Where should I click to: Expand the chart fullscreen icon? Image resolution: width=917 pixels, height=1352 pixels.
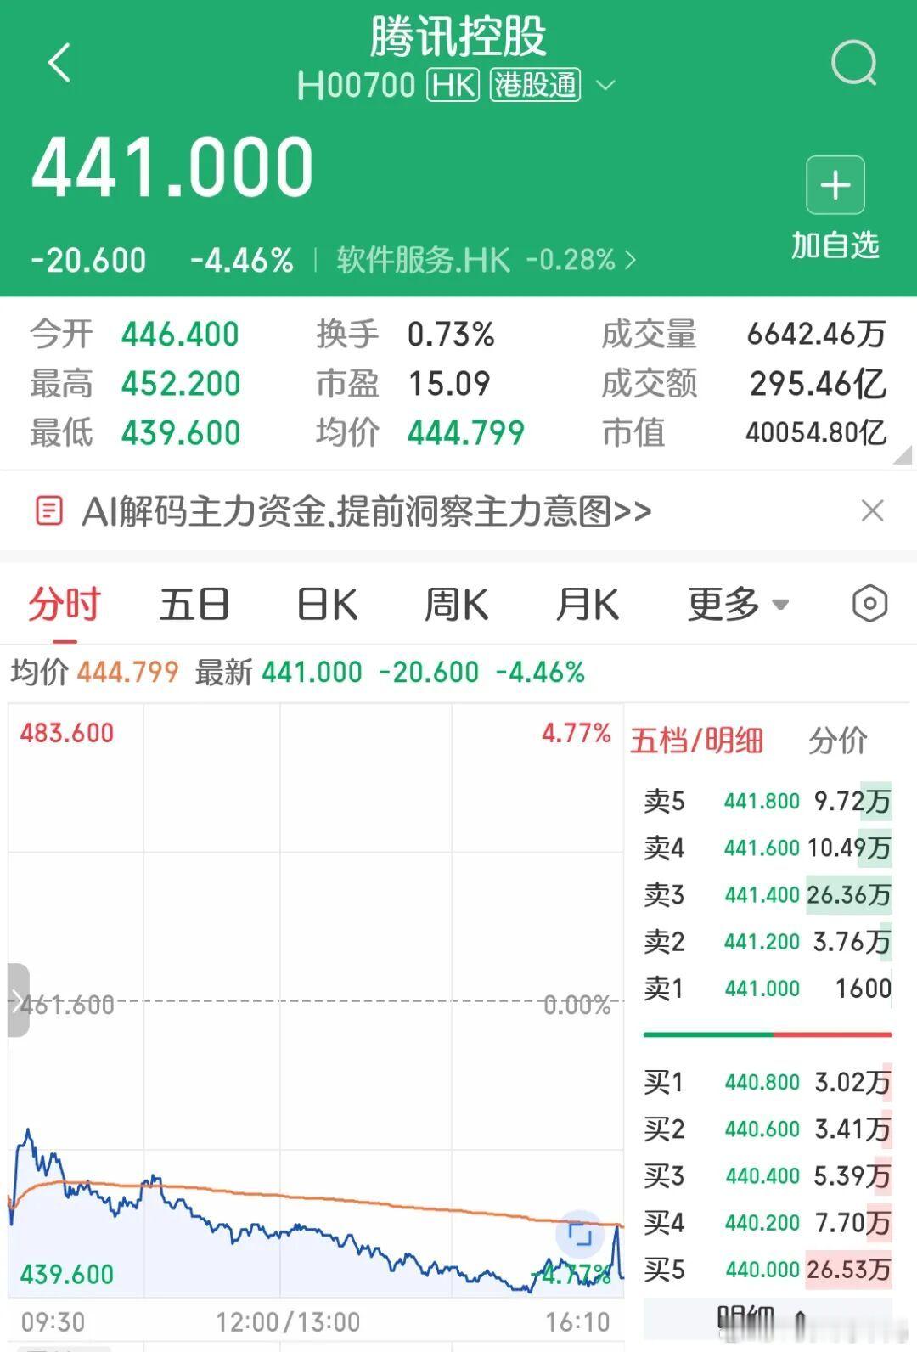point(579,1234)
